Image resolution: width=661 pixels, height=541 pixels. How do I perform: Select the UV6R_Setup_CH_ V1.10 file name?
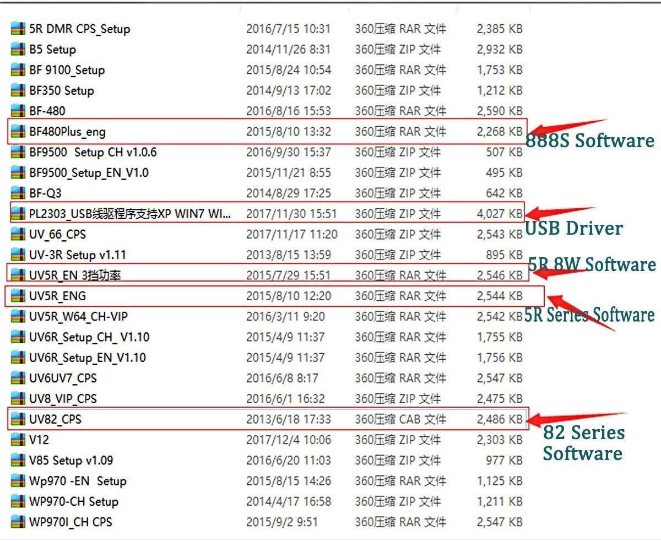[x=89, y=337]
